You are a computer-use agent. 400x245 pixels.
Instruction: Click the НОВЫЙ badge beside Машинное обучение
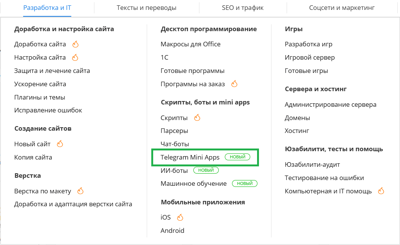click(x=245, y=183)
